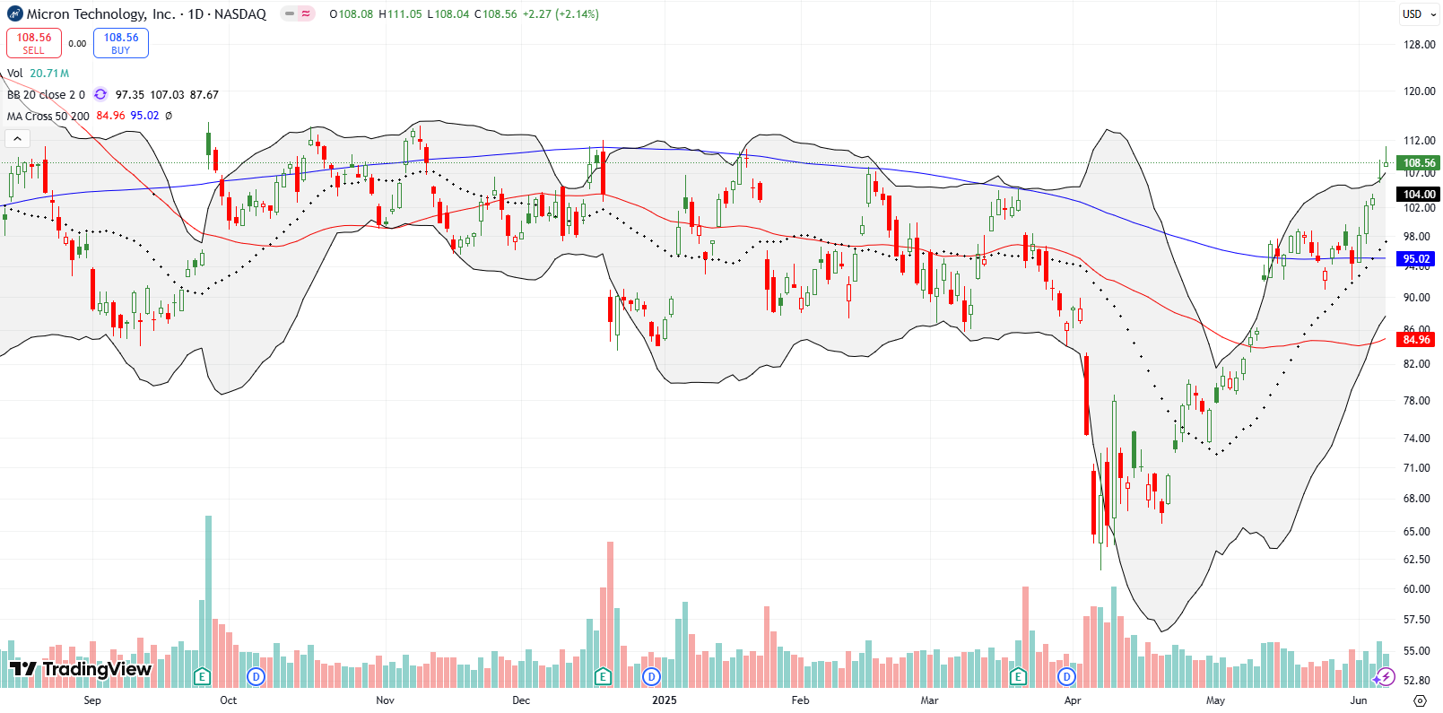Image resolution: width=1443 pixels, height=713 pixels.
Task: Select the MA Cross 50 200 legend
Action: pyautogui.click(x=48, y=116)
